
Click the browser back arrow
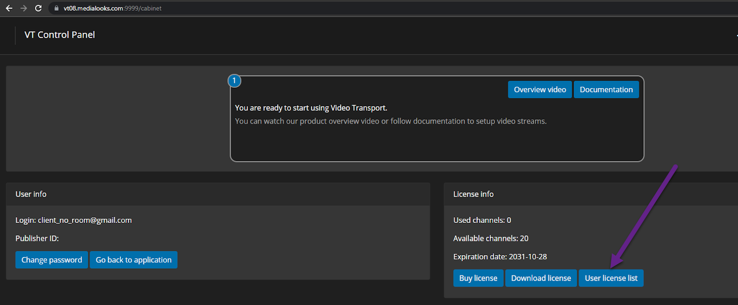pos(9,8)
